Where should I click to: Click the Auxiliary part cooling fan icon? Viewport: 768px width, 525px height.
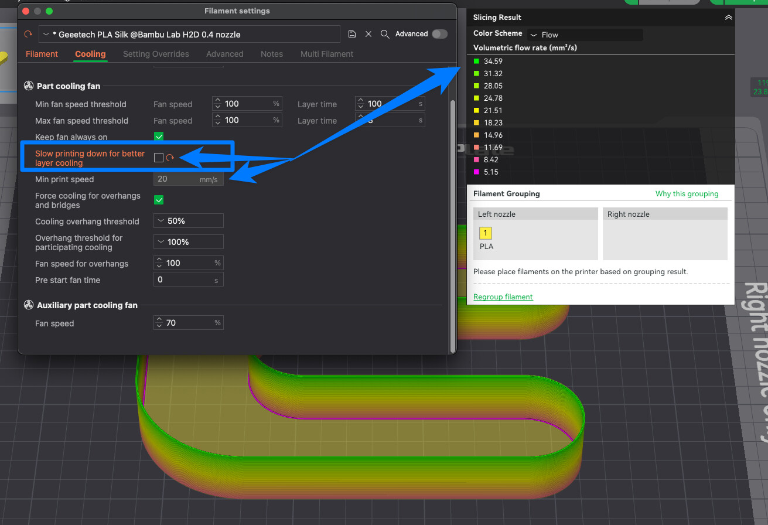pos(29,305)
